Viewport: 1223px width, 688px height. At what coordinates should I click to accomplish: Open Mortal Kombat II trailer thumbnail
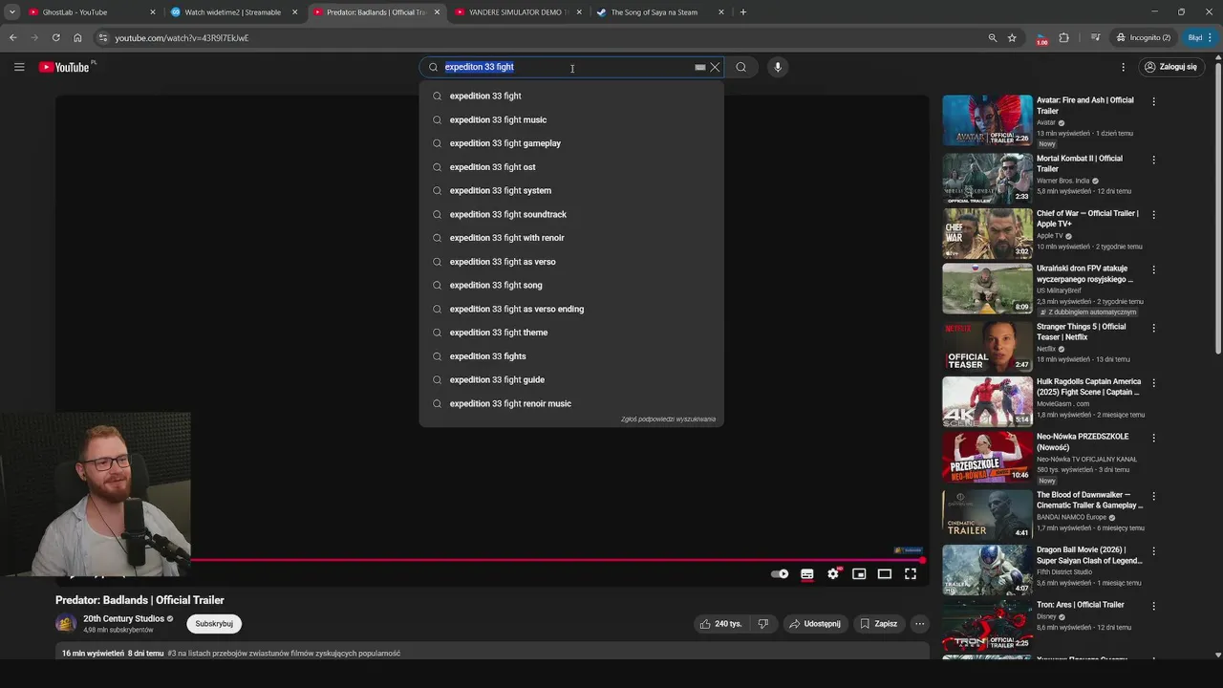(987, 179)
